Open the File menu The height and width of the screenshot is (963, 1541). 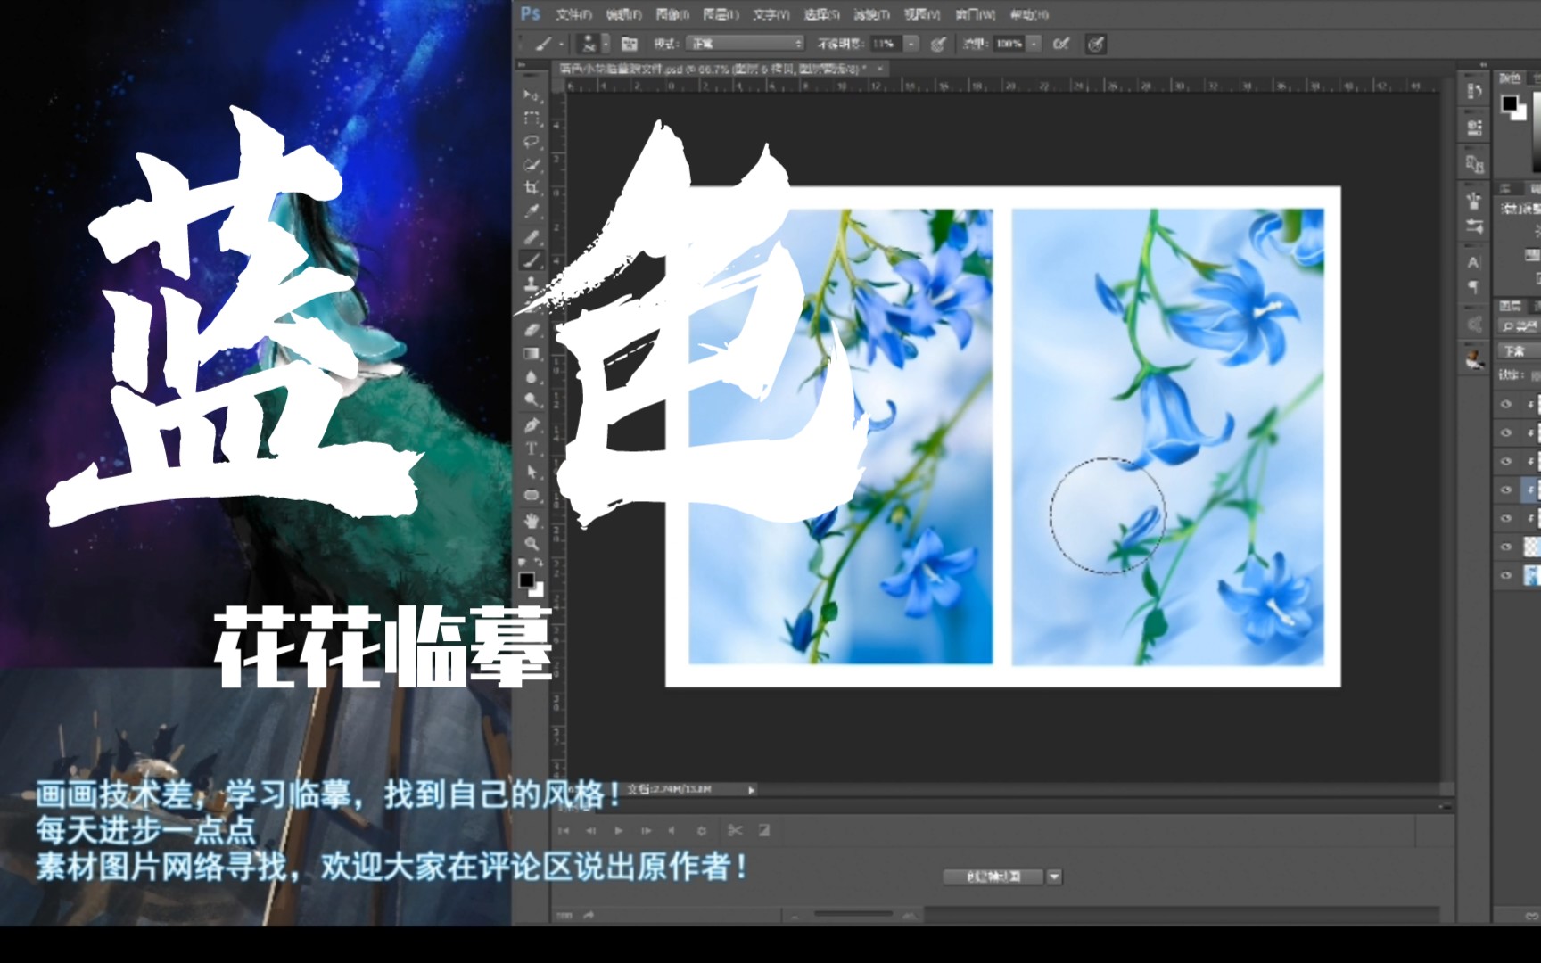(573, 14)
